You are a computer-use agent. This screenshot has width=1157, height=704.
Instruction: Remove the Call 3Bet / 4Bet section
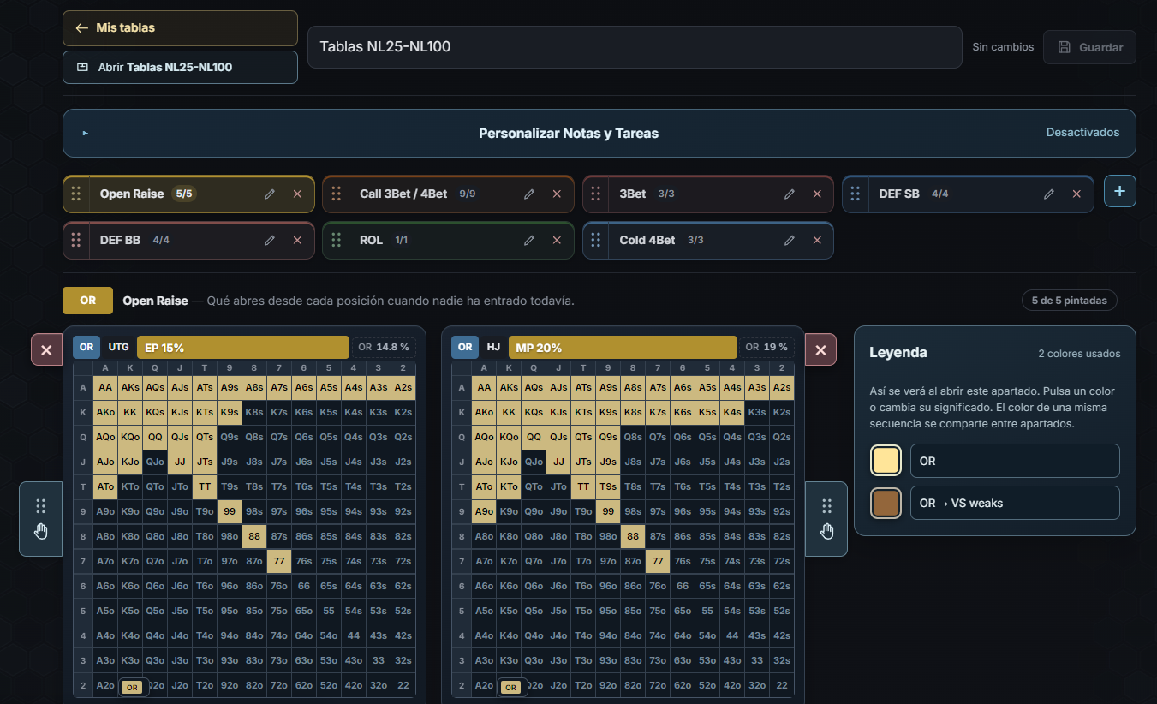[x=557, y=194]
